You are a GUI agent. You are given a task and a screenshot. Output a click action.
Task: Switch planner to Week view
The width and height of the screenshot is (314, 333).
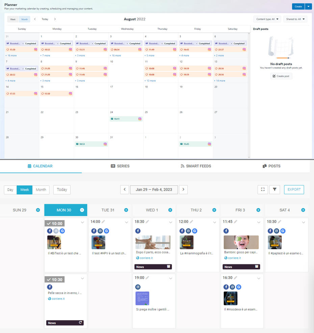pyautogui.click(x=13, y=19)
